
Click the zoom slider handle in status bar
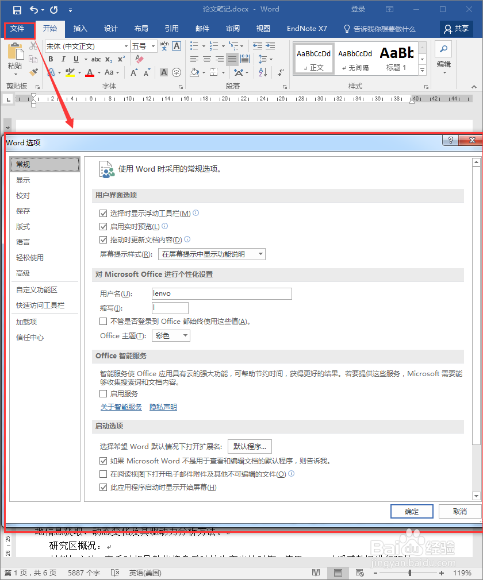coord(409,573)
